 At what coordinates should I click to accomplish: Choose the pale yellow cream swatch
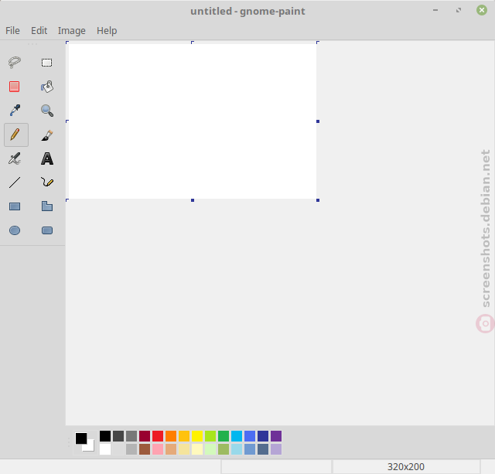197,449
